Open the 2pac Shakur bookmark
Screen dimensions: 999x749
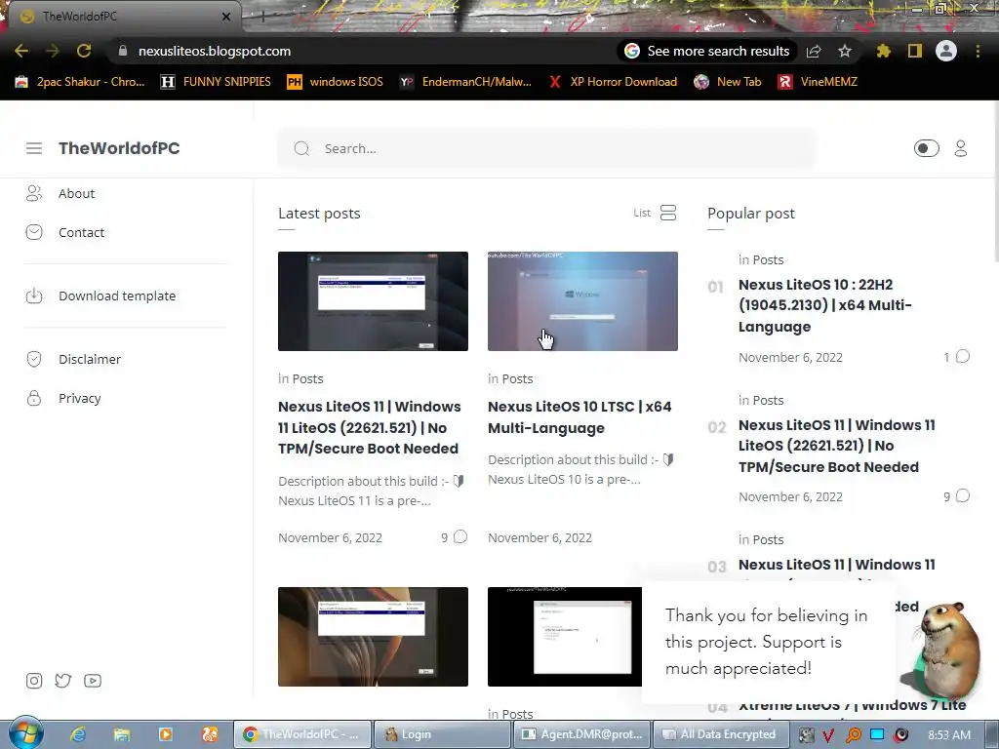(x=80, y=82)
